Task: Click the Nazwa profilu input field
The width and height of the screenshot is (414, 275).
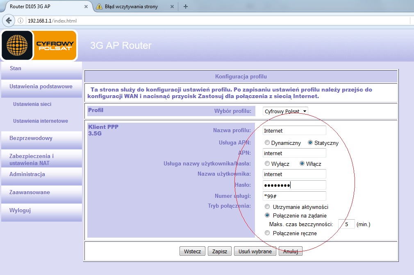Action: (x=294, y=131)
